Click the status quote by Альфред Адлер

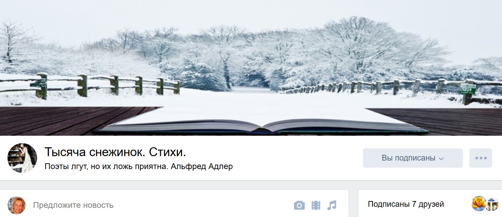[x=138, y=167]
